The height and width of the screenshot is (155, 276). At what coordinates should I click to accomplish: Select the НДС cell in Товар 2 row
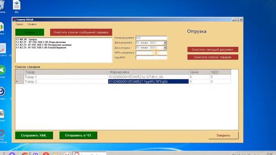[x=220, y=81]
